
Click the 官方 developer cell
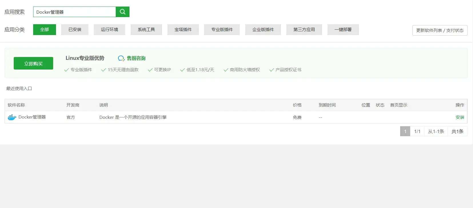[x=71, y=117]
